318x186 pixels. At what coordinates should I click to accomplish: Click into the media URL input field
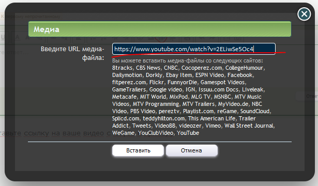coord(194,49)
